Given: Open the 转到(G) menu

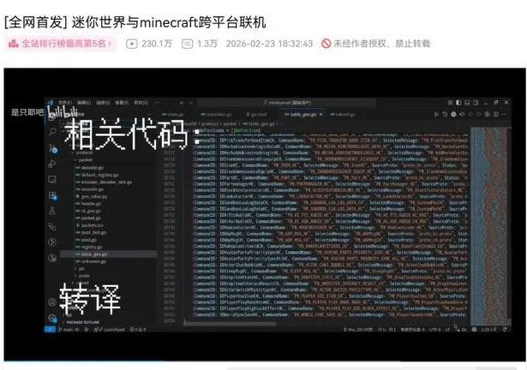Looking at the screenshot, I should tap(141, 103).
